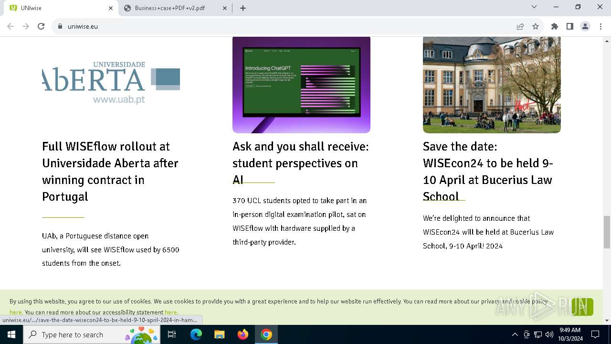Open the Introducing ChatGPT article image
The width and height of the screenshot is (611, 344).
pyautogui.click(x=301, y=85)
